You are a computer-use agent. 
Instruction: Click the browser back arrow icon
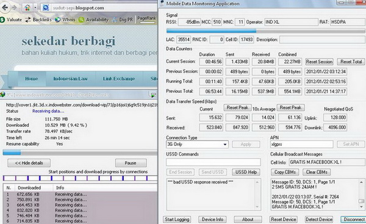[5, 8]
